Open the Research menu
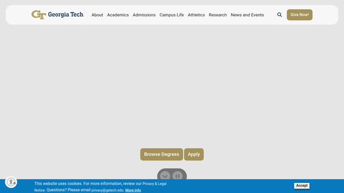The image size is (344, 193). [218, 15]
